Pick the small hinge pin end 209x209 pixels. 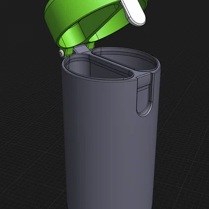(61, 53)
